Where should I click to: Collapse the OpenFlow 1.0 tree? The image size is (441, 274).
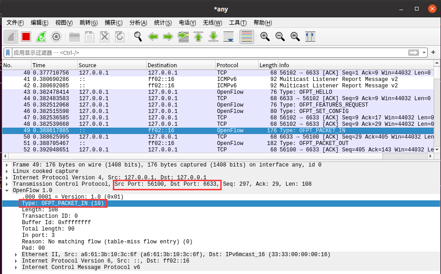coord(7,190)
